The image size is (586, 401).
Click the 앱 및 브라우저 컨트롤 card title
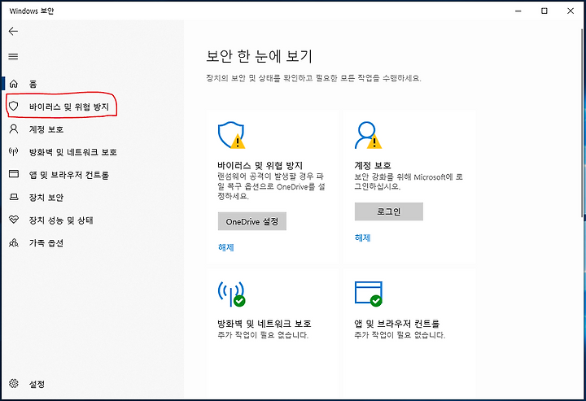click(x=397, y=324)
